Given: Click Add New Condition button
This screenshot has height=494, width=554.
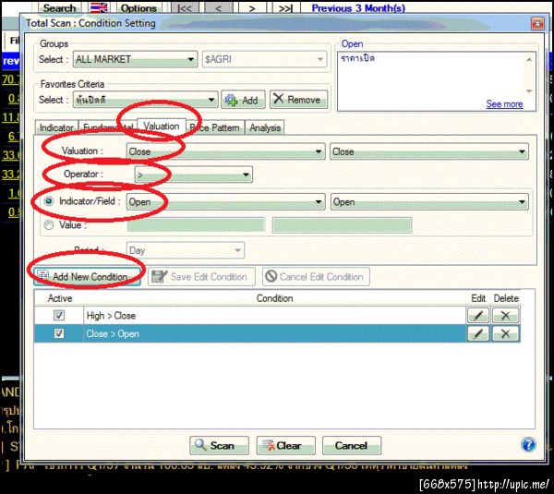Looking at the screenshot, I should tap(87, 276).
